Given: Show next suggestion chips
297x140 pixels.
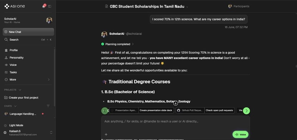Looking at the screenshot, I should pos(247,111).
